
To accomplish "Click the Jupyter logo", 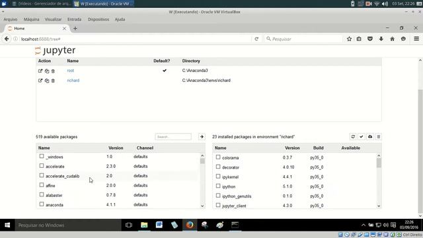I will (x=56, y=50).
